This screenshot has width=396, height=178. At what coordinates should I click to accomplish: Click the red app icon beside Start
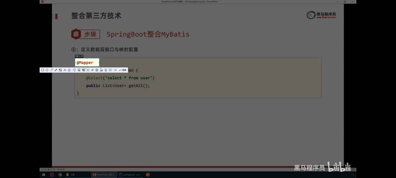(x=52, y=175)
